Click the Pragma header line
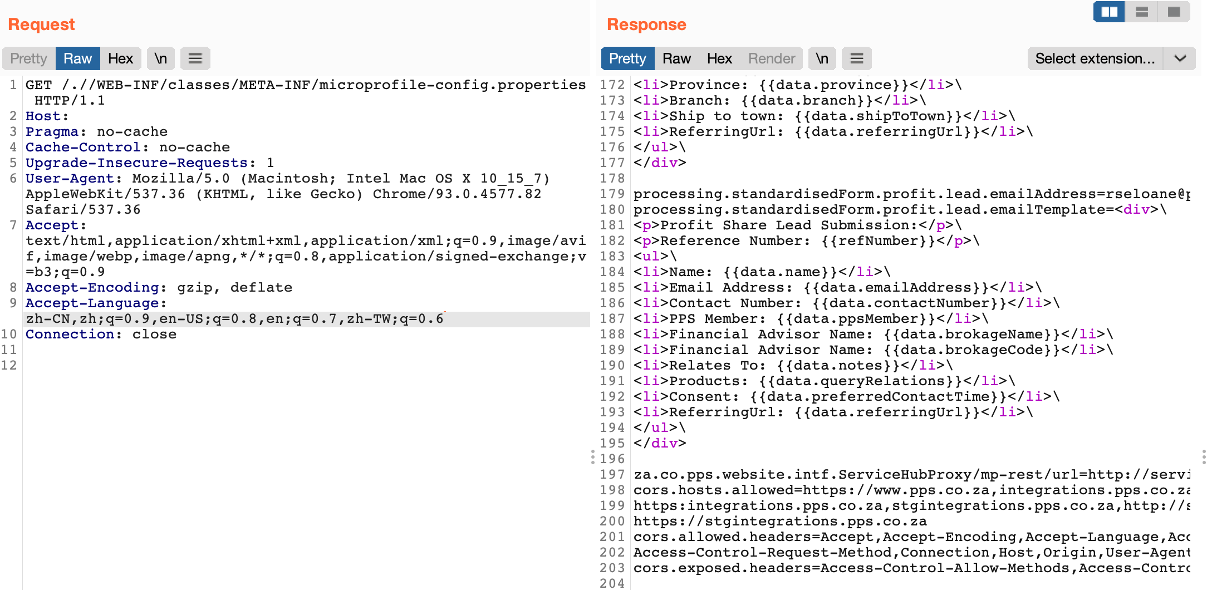This screenshot has height=590, width=1207. pos(96,131)
